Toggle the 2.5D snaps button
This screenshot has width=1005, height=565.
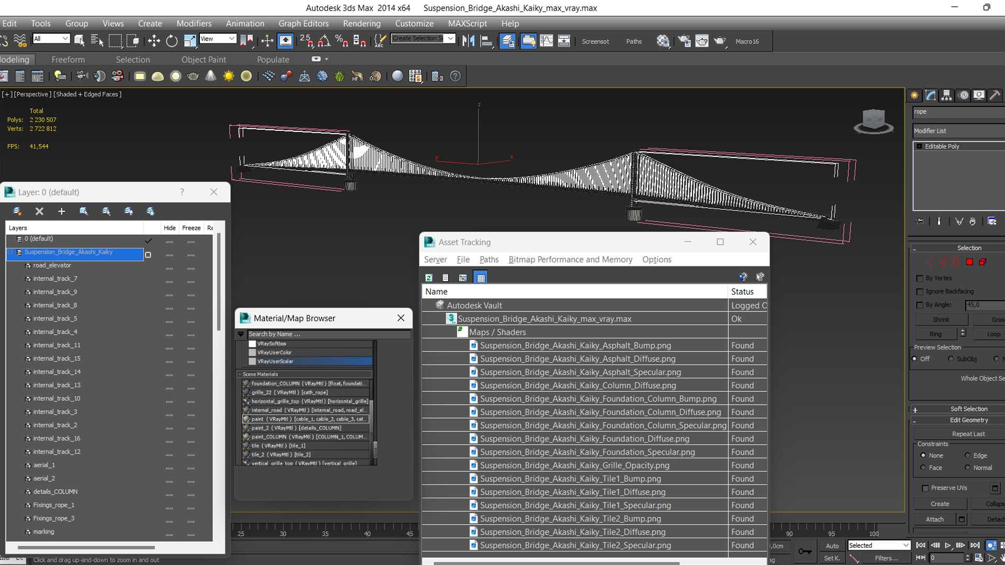point(307,41)
